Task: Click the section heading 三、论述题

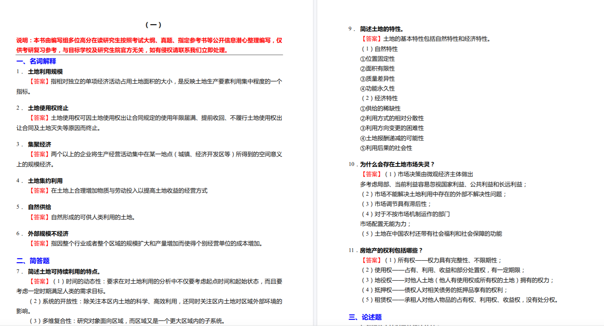Action: coord(365,317)
